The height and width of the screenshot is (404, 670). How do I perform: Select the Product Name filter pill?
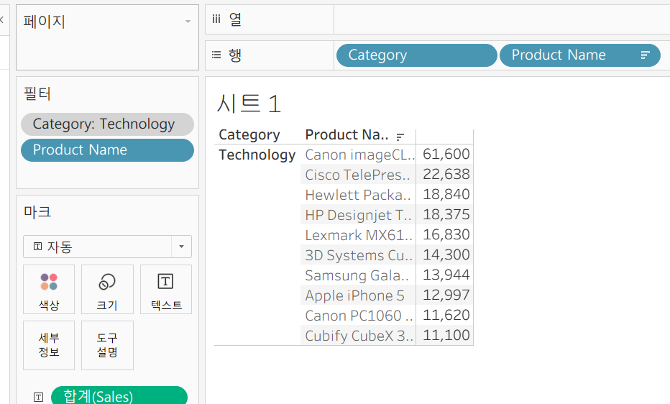(x=107, y=150)
